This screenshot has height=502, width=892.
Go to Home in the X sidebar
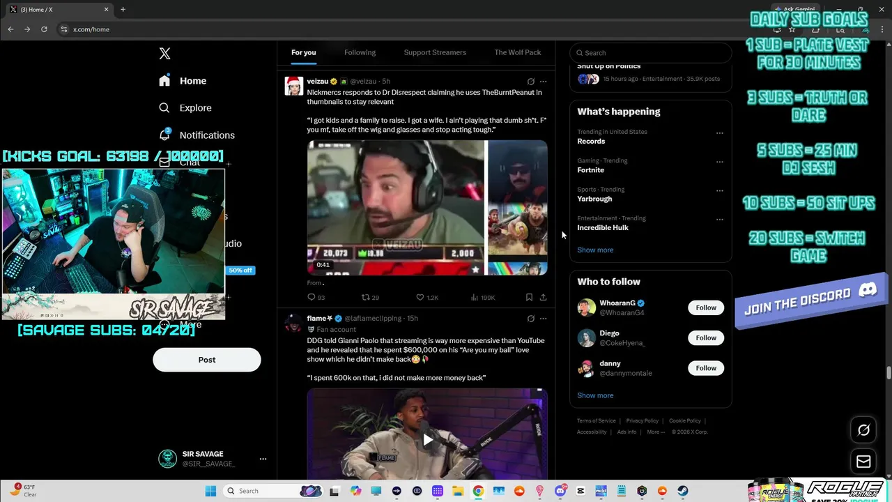[x=183, y=81]
